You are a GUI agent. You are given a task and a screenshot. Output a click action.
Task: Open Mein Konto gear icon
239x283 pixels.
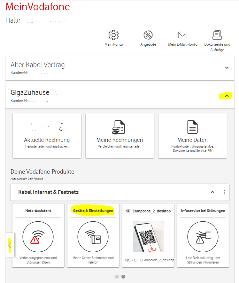tap(113, 35)
